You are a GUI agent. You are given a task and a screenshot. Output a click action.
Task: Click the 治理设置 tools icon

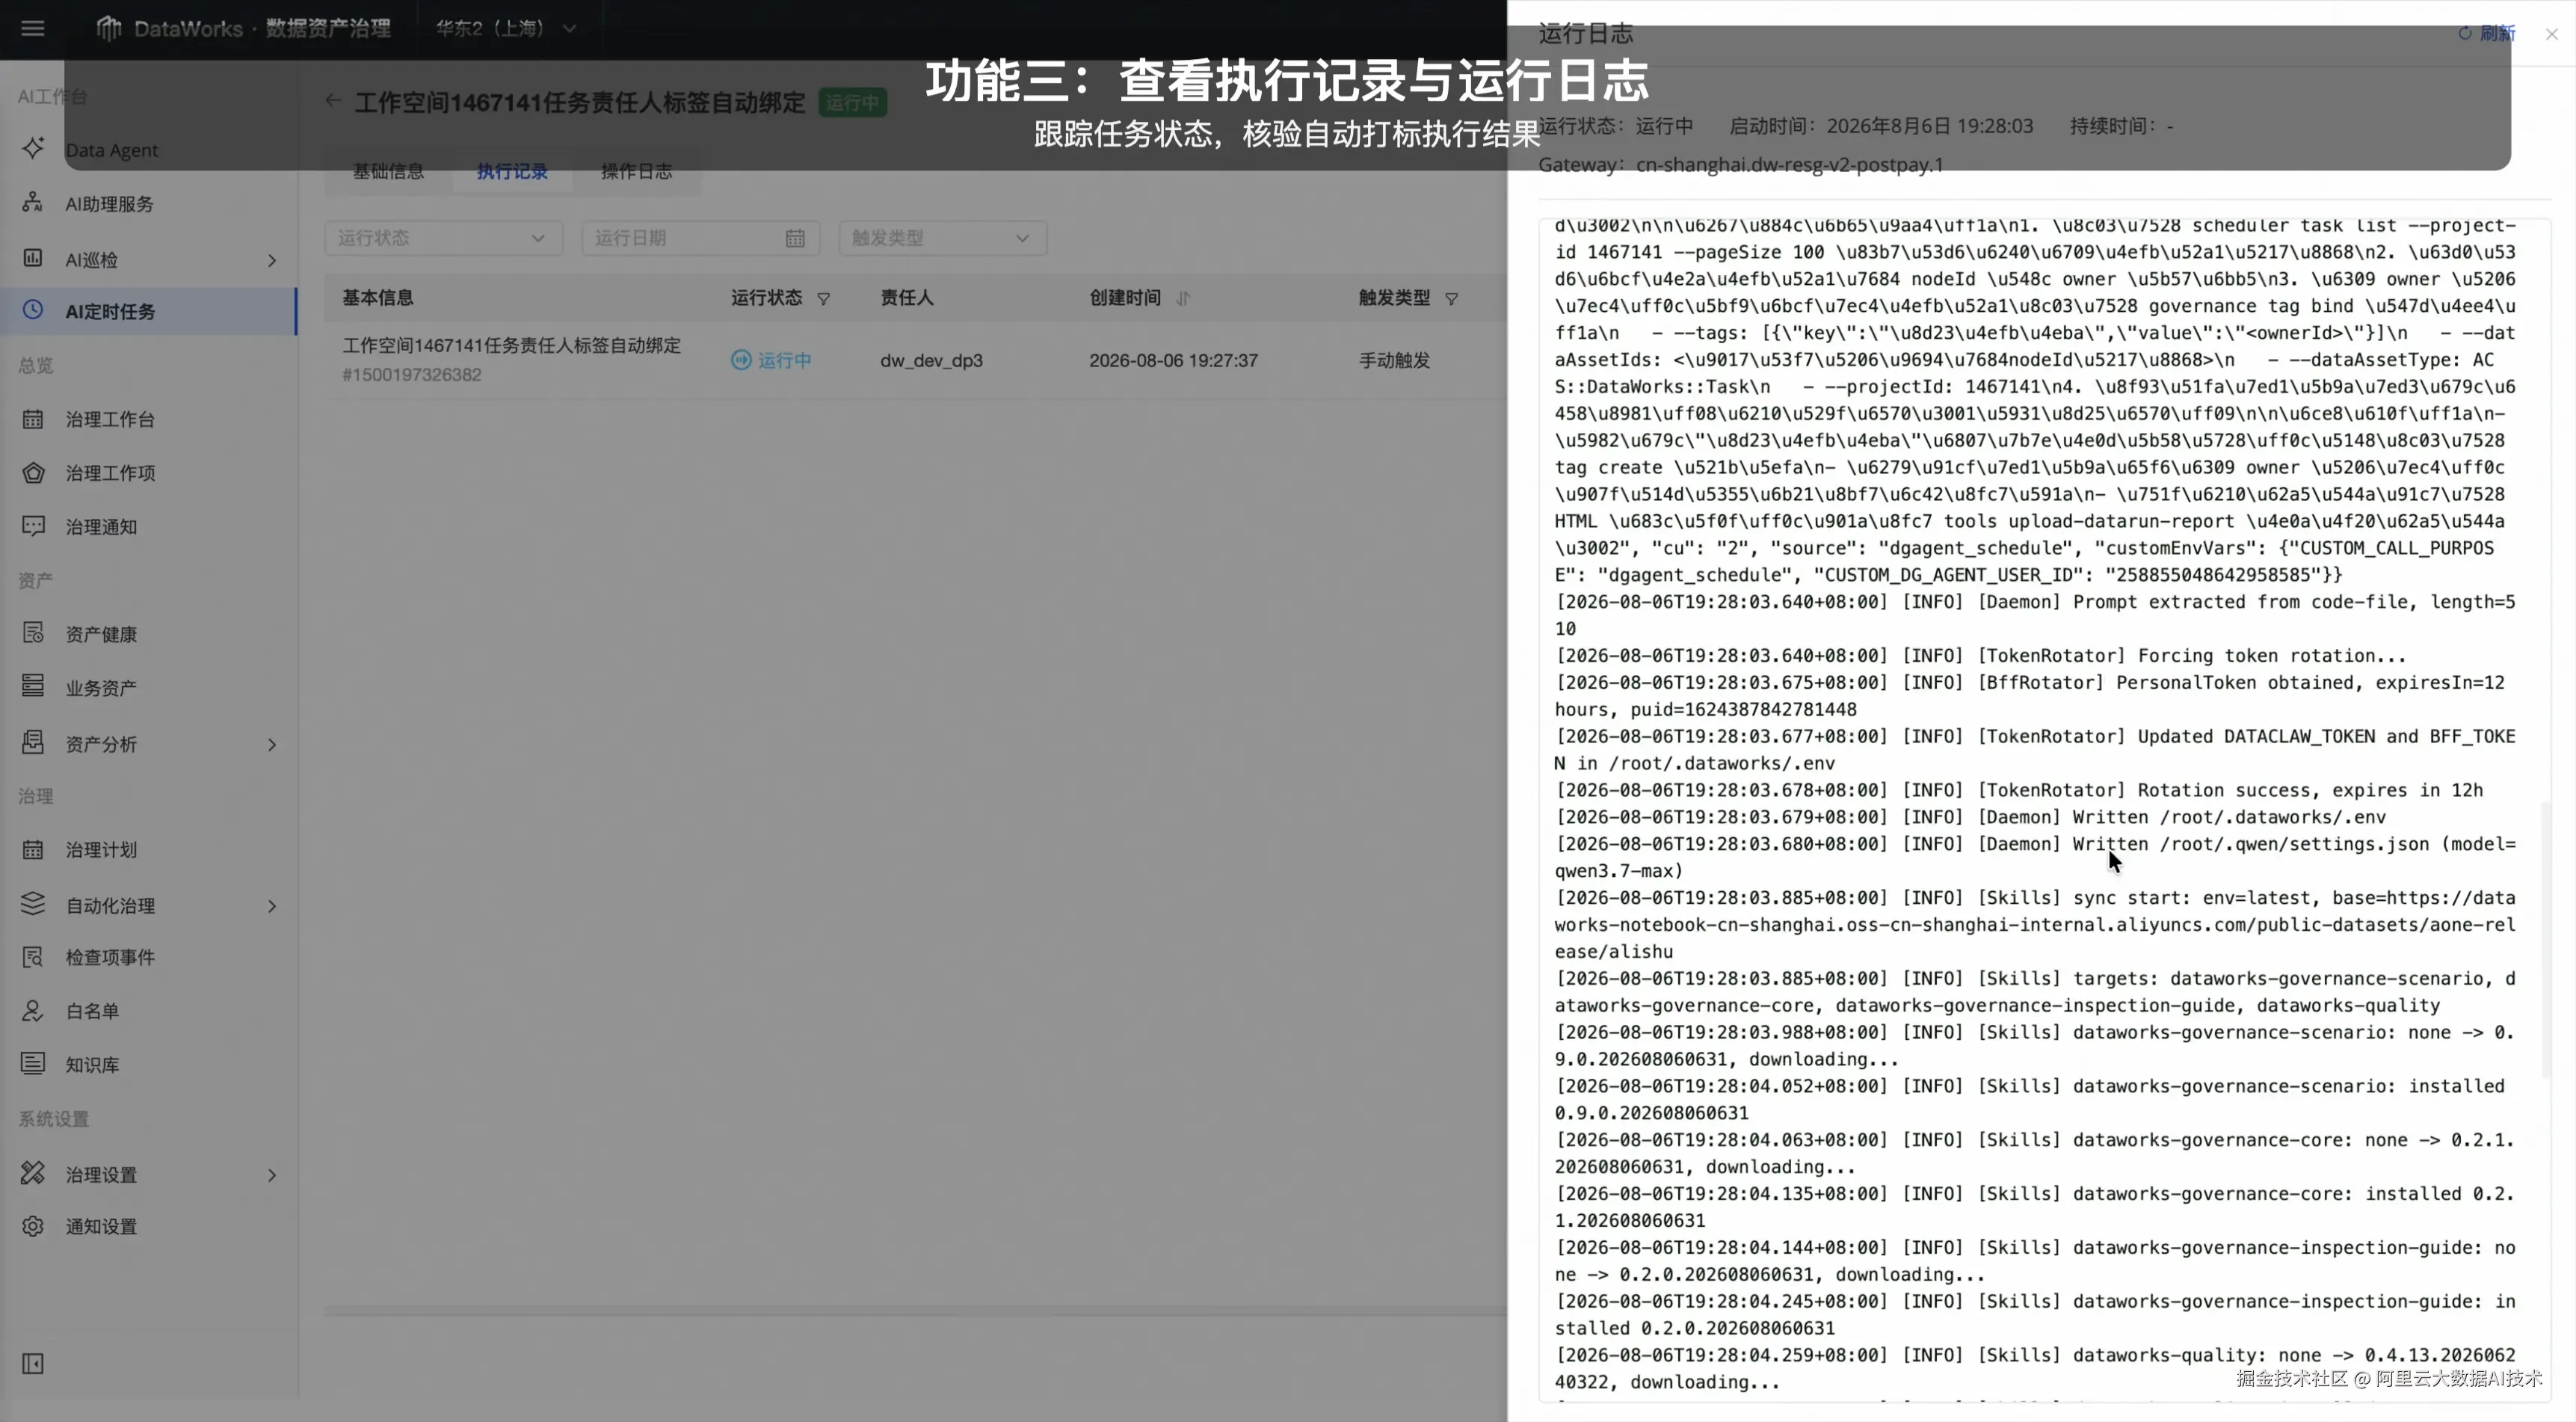33,1174
